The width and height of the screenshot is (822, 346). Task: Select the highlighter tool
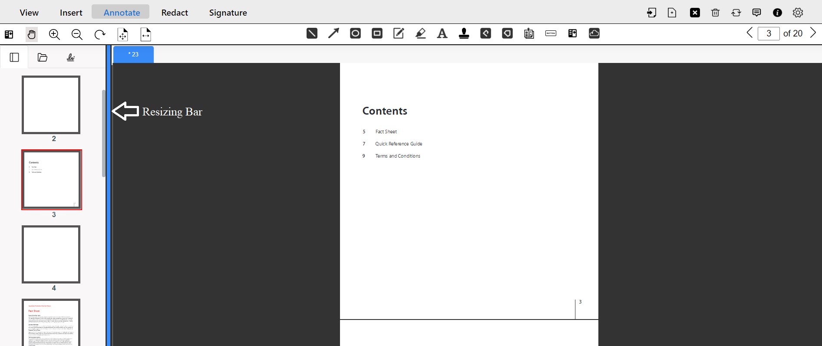[x=420, y=33]
